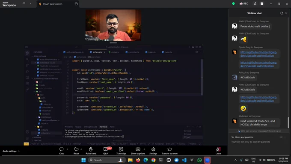This screenshot has height=164, width=291.
Task: Click the VS Code Source Control icon
Action: [27, 66]
